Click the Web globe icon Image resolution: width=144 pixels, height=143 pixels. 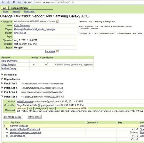(25, 2)
